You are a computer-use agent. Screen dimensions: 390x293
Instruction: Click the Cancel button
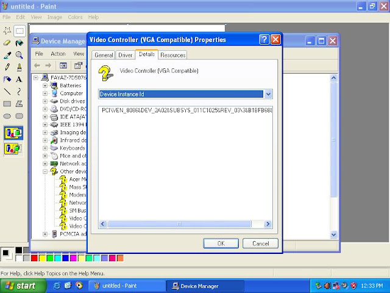click(260, 244)
